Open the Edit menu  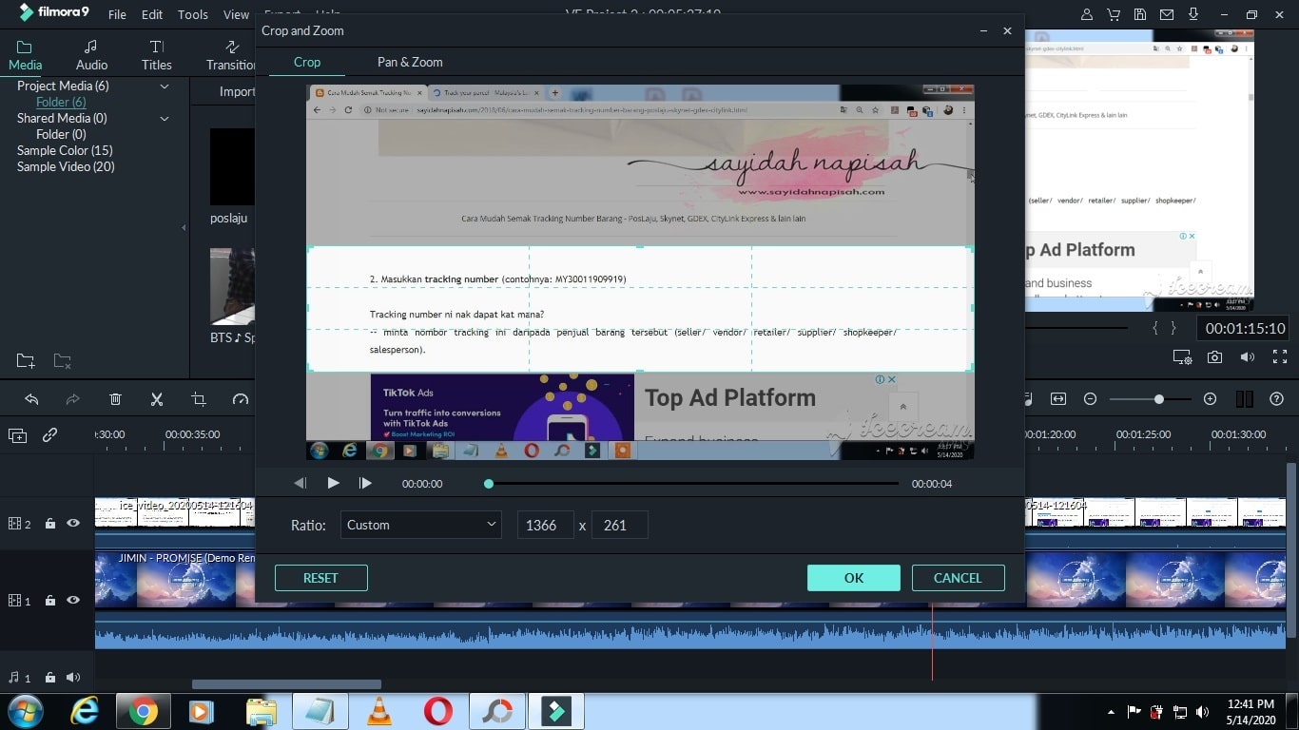click(152, 14)
